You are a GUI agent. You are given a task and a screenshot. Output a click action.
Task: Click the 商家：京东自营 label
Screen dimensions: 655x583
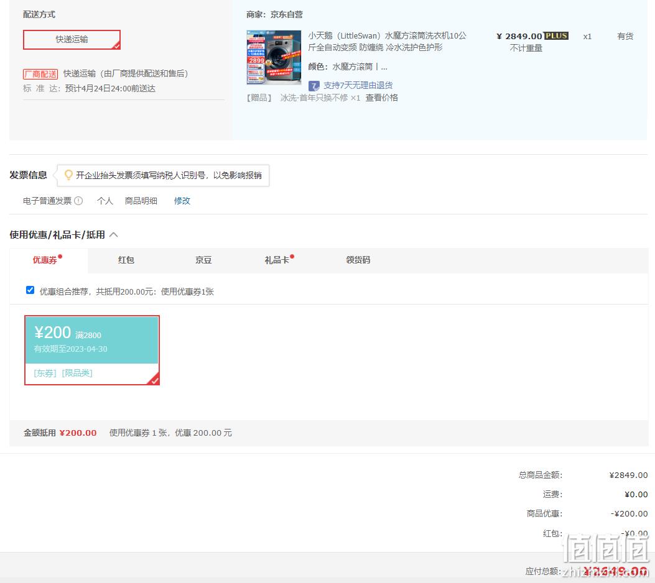[x=274, y=15]
